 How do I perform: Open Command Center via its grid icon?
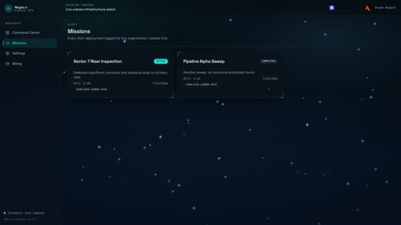(7, 33)
